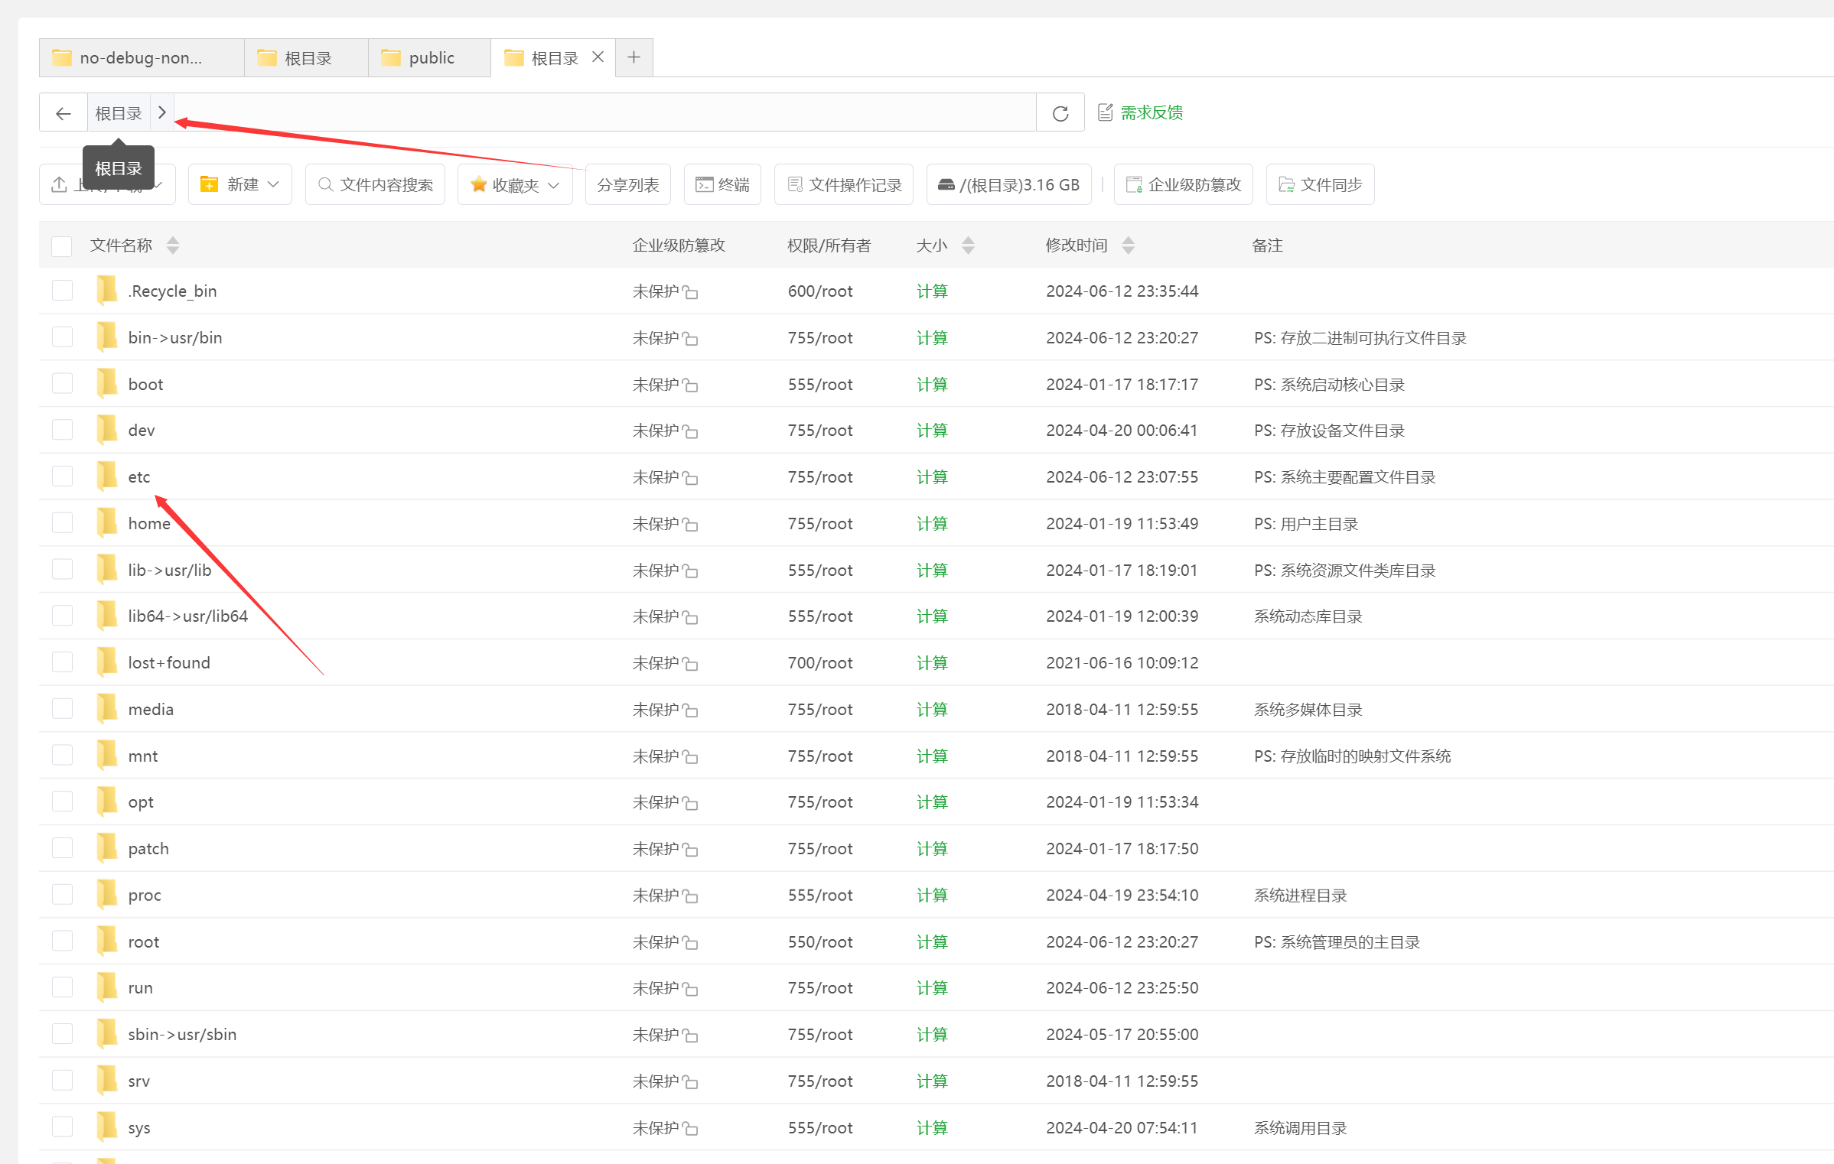
Task: Open 文件内容搜索 search
Action: 375,184
